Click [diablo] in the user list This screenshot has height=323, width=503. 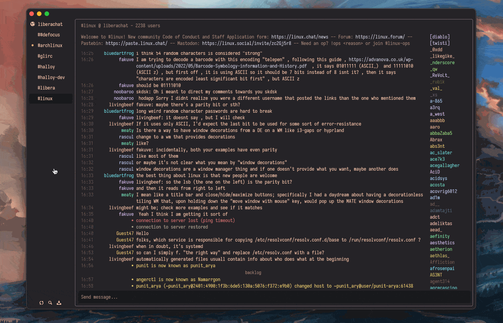[x=440, y=37]
